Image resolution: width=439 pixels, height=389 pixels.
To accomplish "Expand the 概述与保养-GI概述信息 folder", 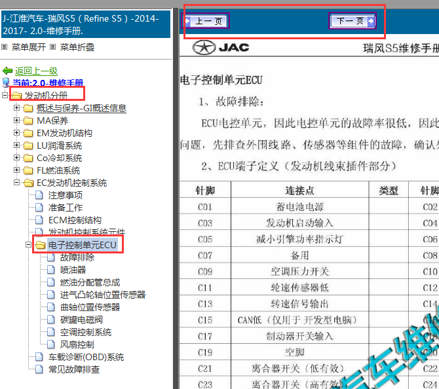I will pyautogui.click(x=16, y=108).
